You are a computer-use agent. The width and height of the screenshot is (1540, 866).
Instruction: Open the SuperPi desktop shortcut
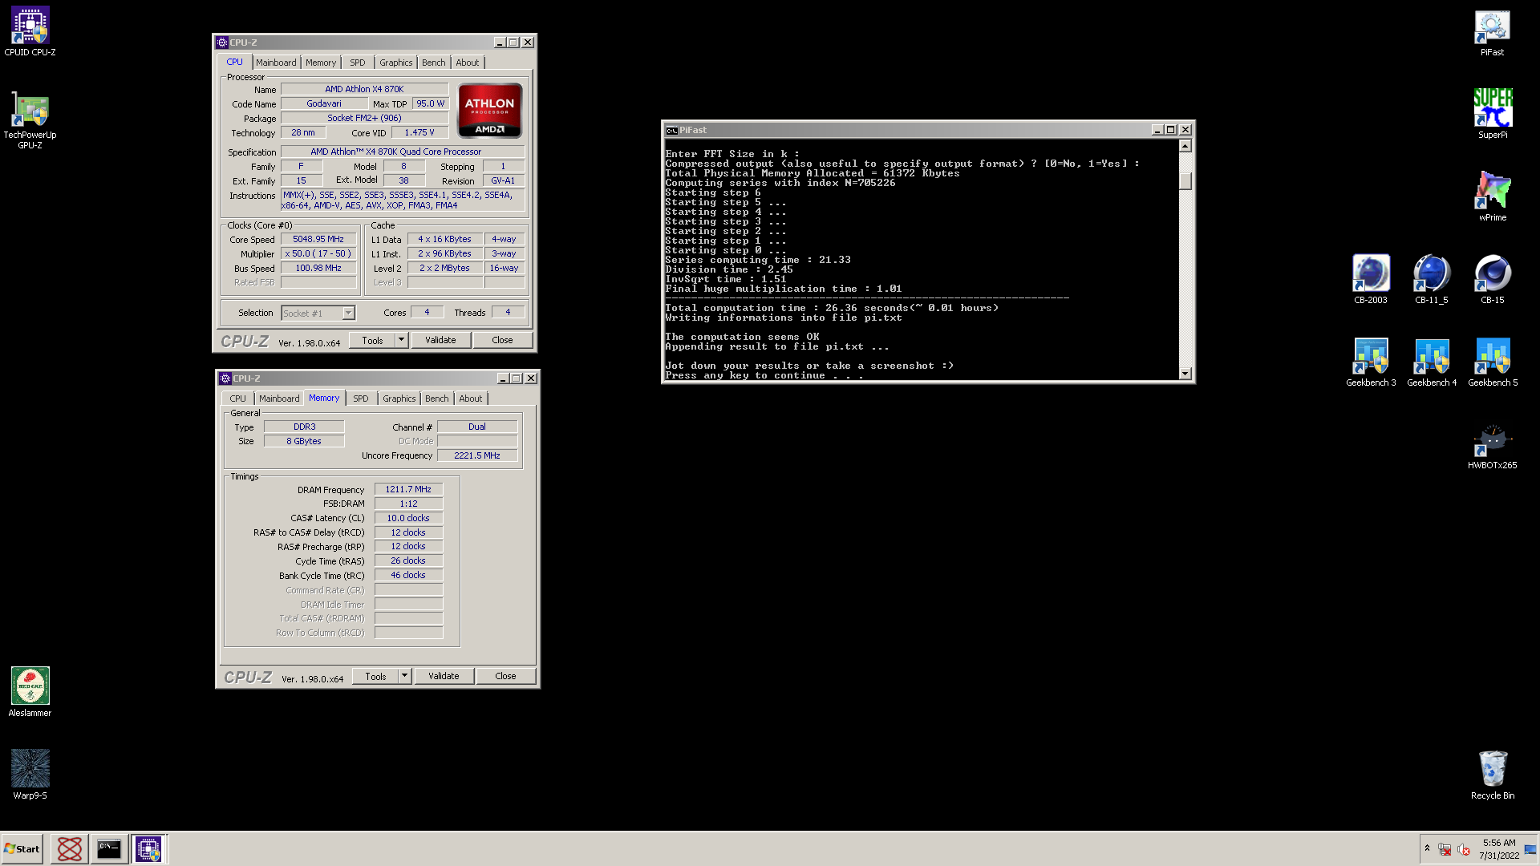(1492, 114)
